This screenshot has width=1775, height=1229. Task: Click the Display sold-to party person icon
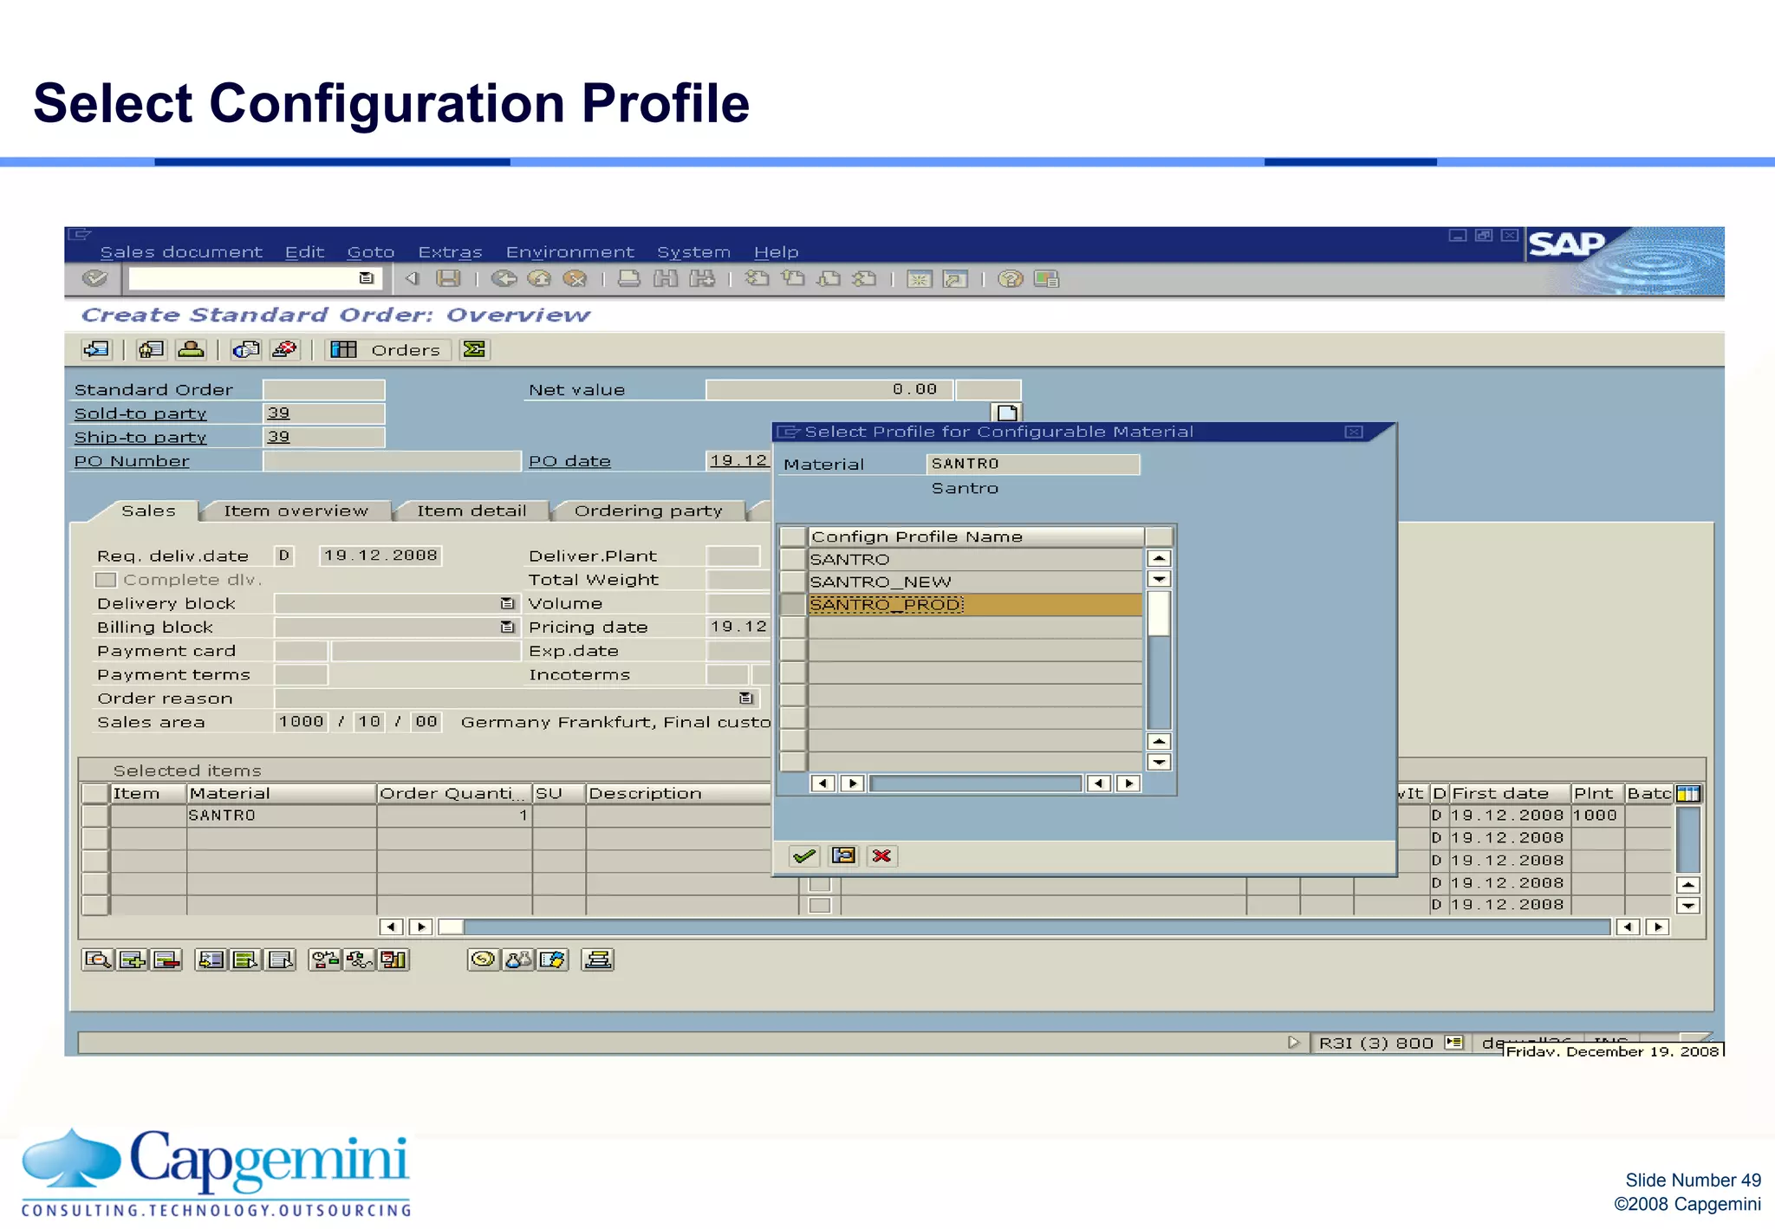pos(191,349)
